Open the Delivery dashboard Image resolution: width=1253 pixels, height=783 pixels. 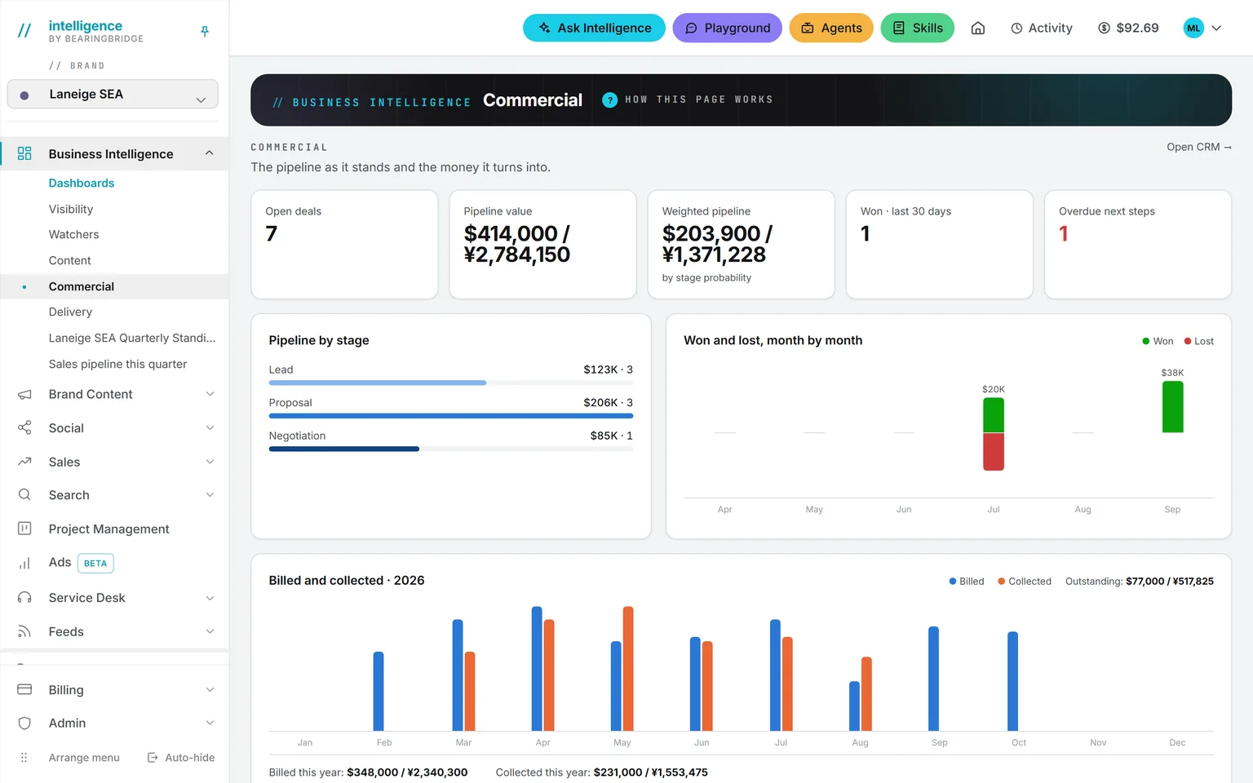70,312
